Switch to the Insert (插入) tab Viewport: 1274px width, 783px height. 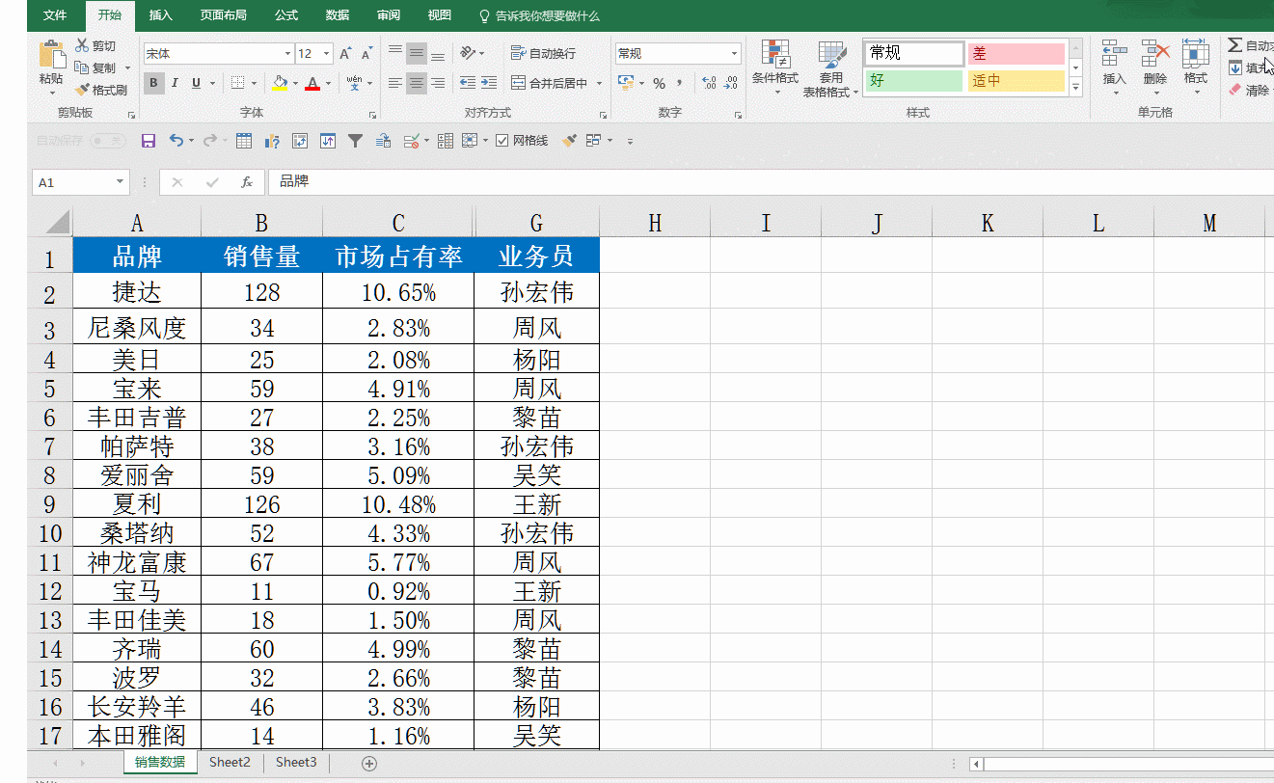[x=161, y=15]
